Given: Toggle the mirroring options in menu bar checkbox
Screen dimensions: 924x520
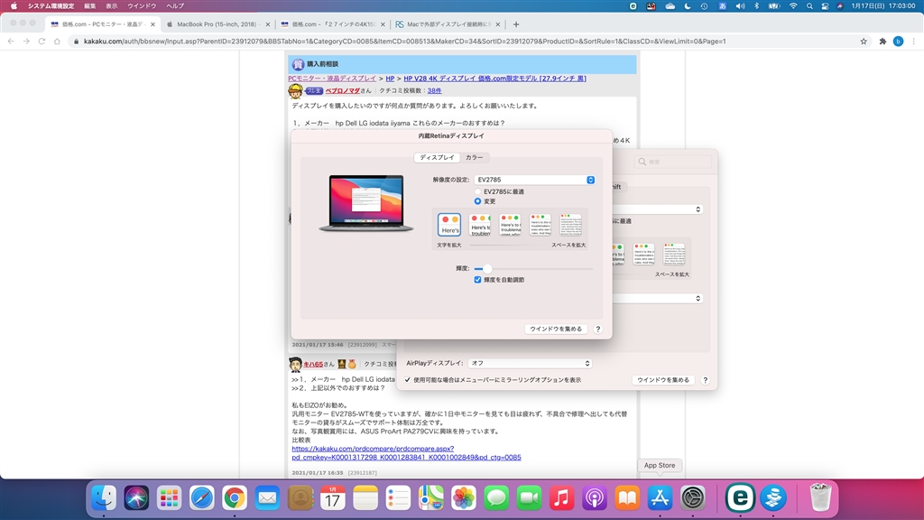Looking at the screenshot, I should click(x=408, y=380).
